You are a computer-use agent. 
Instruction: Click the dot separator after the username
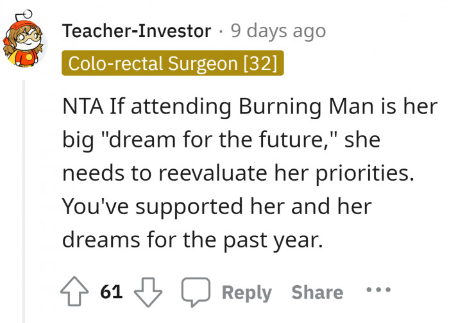pos(221,31)
